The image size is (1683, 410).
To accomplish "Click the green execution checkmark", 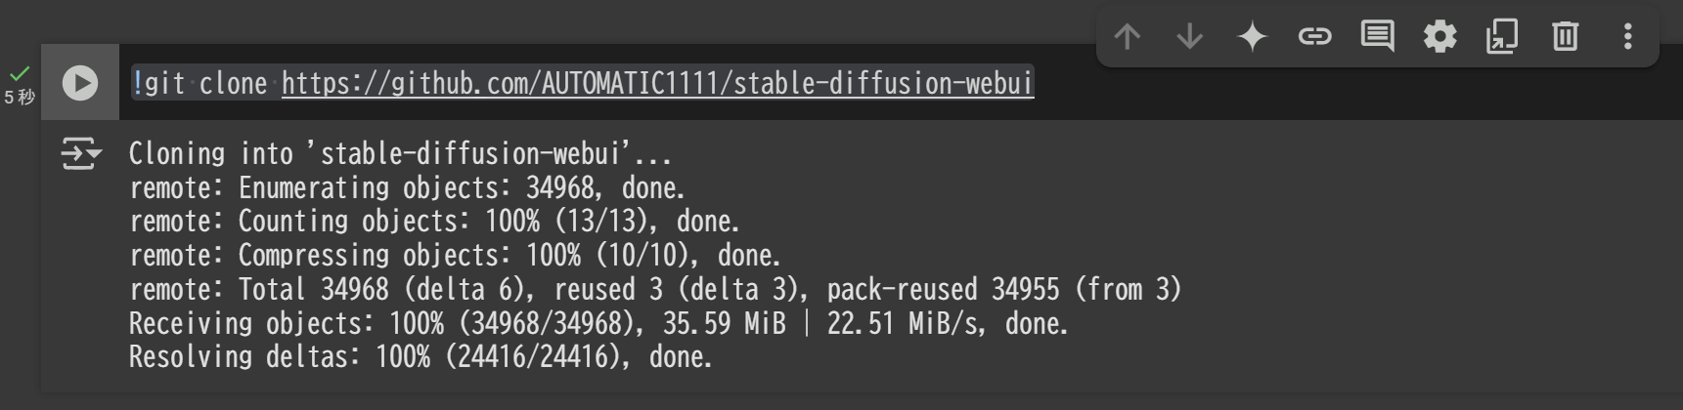I will coord(20,73).
